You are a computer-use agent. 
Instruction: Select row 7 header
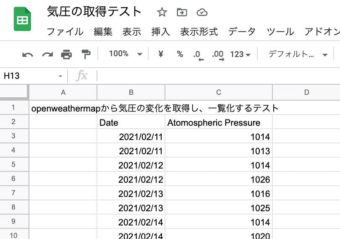coord(13,193)
